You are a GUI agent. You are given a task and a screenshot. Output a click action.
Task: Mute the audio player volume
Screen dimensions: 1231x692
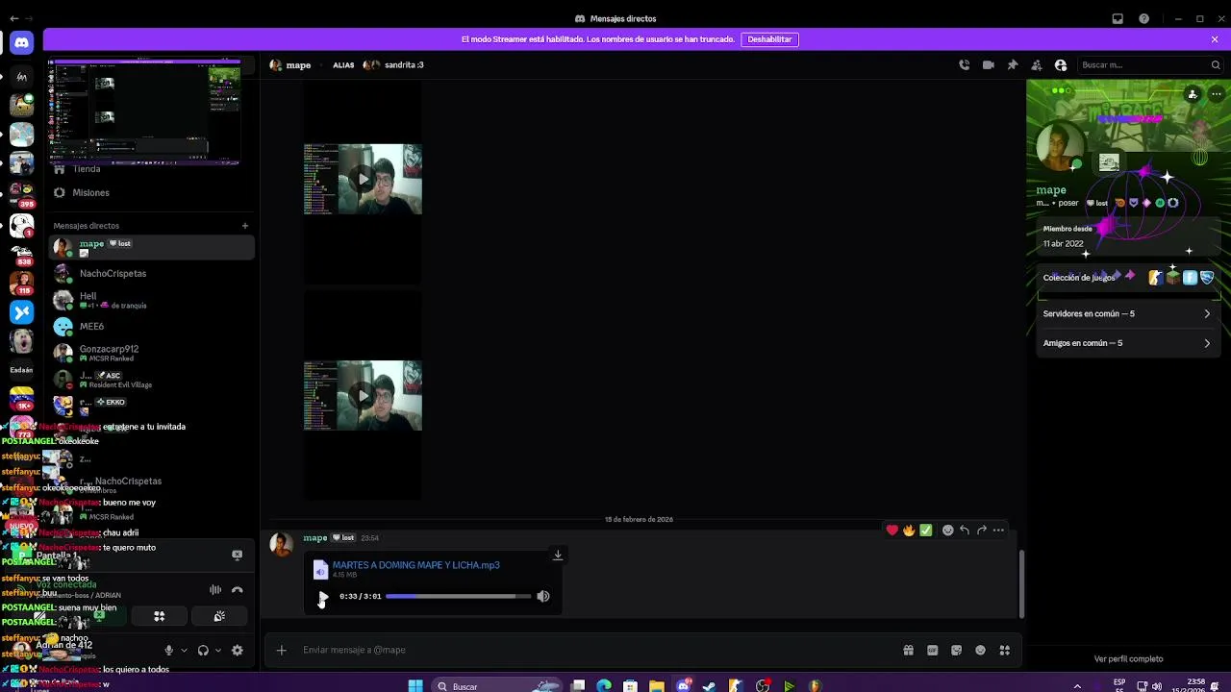[543, 597]
